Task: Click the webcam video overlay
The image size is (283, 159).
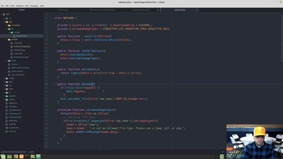Action: pos(255,141)
